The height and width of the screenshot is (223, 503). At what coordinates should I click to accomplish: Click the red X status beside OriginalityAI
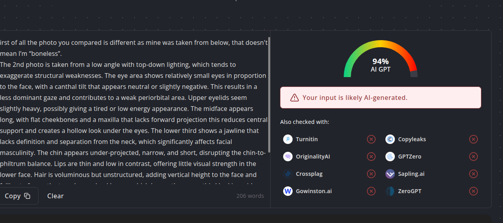(x=371, y=157)
